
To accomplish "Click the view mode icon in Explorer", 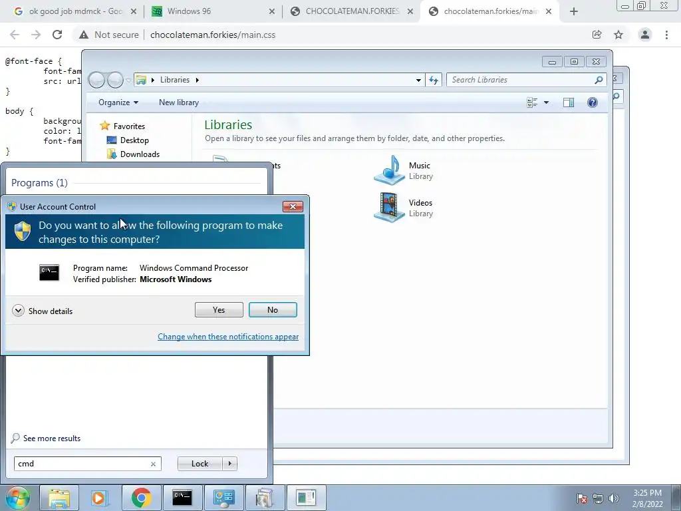I will (x=532, y=102).
